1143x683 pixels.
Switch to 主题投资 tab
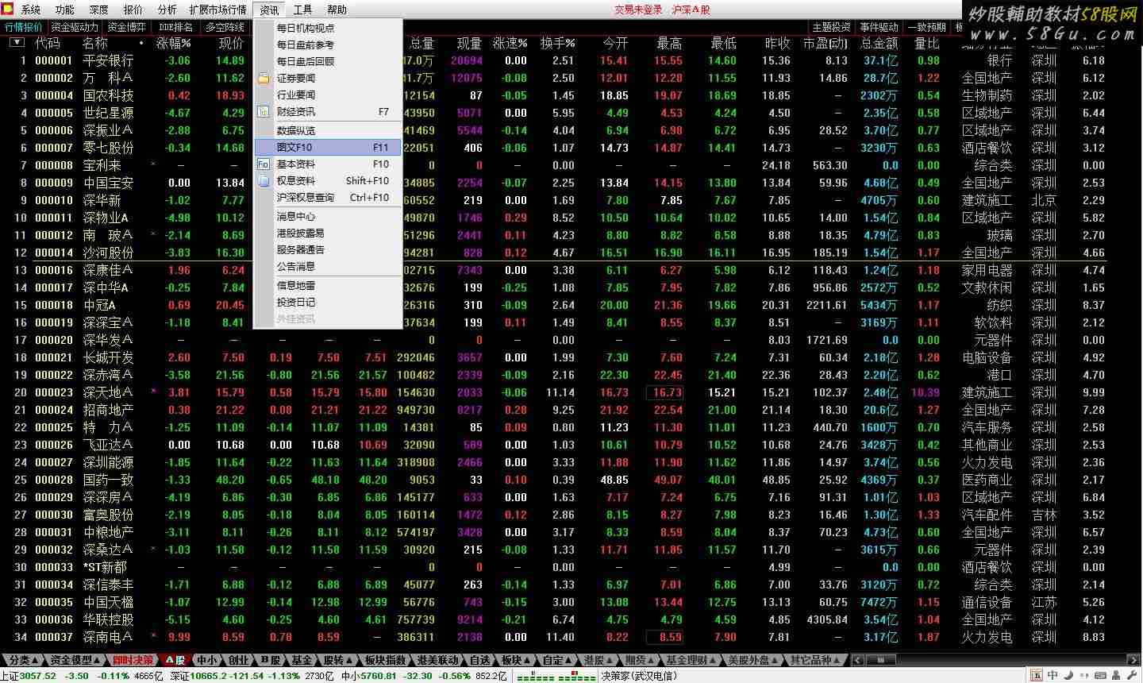(831, 27)
